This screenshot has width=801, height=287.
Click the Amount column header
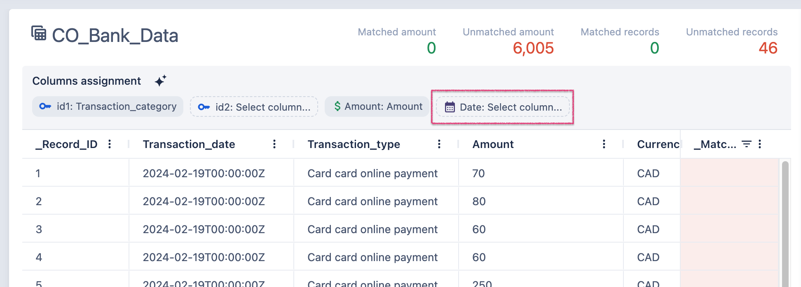pos(493,144)
